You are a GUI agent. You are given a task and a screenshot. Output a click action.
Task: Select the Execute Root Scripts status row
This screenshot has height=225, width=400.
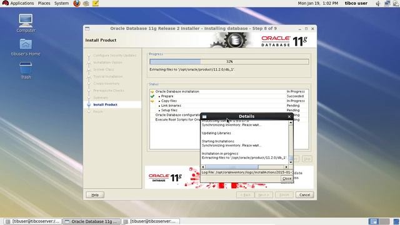(x=177, y=119)
